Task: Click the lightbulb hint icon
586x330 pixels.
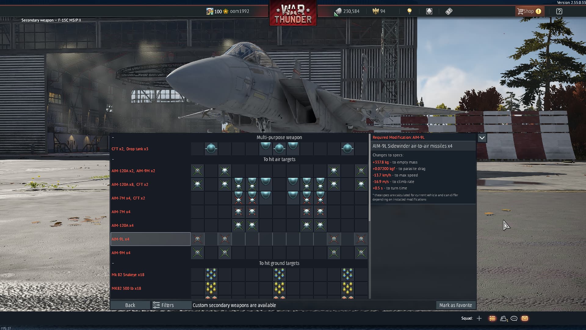Action: tap(409, 11)
